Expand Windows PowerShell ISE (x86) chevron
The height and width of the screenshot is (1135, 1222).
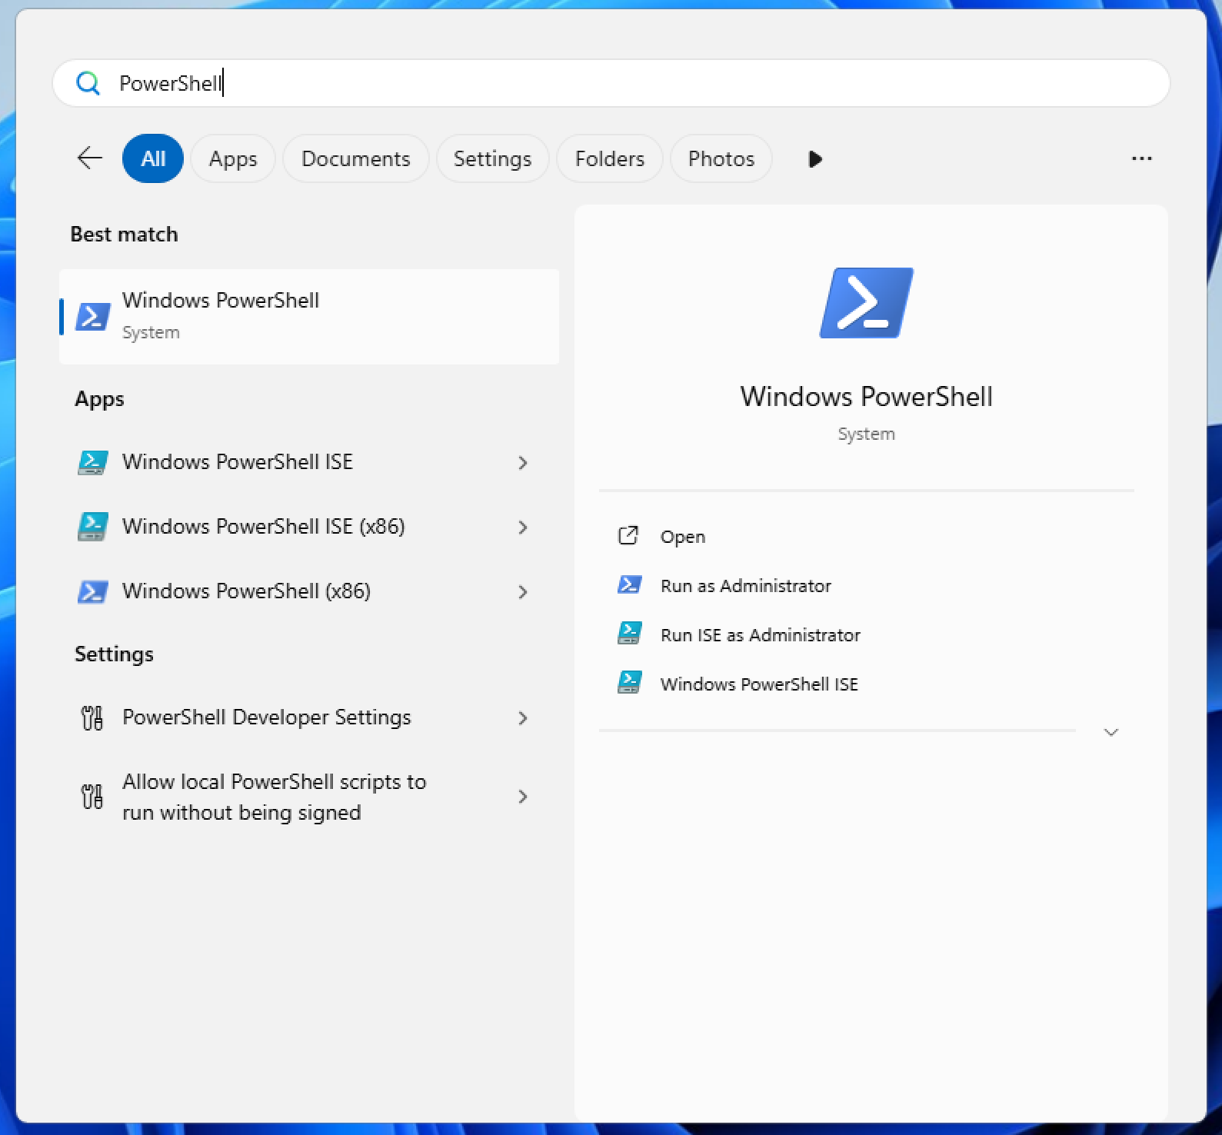(x=523, y=527)
